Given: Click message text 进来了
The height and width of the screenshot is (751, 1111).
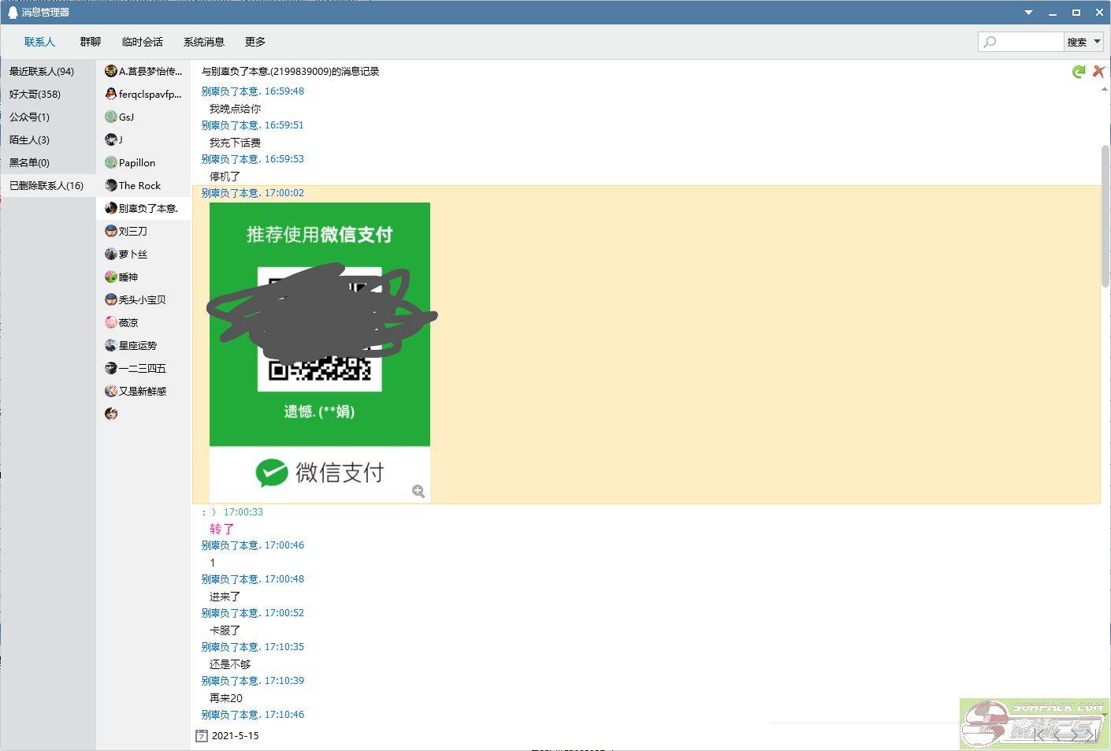Looking at the screenshot, I should click(x=225, y=597).
